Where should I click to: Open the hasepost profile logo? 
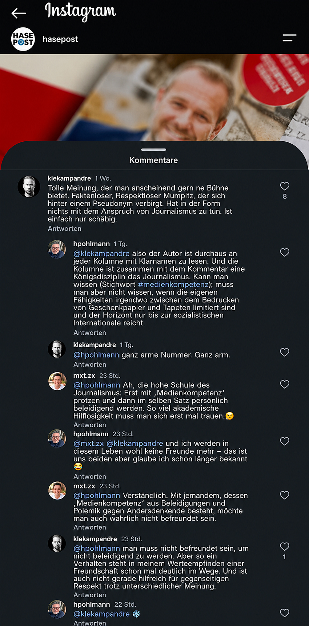(x=23, y=39)
